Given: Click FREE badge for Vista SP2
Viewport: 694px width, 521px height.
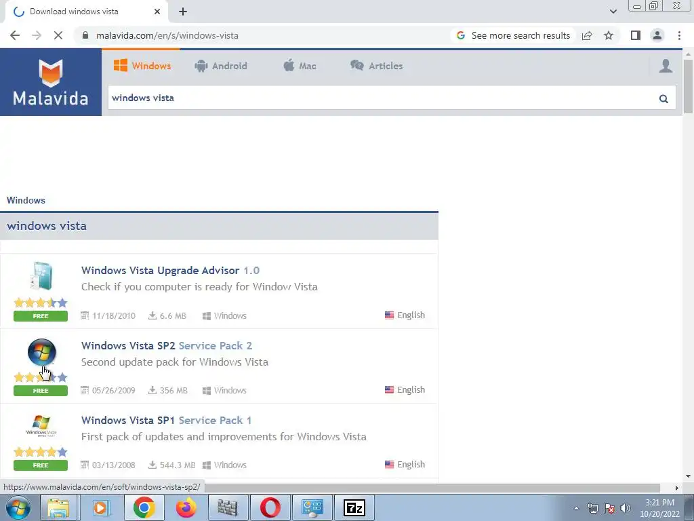Looking at the screenshot, I should pos(41,391).
